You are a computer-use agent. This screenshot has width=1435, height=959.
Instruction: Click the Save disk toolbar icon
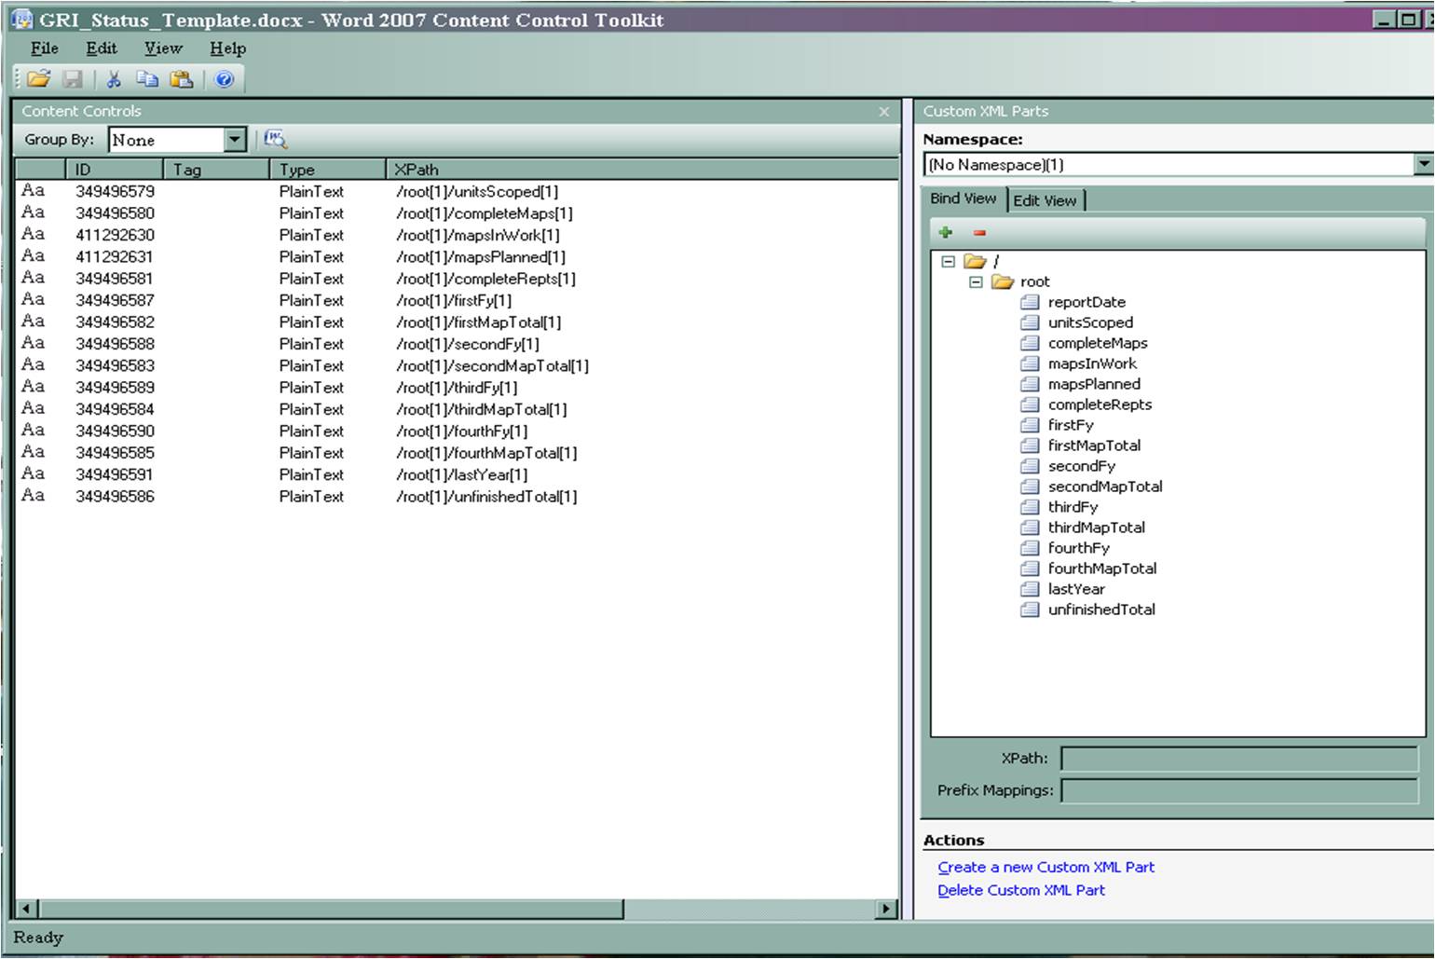[73, 79]
